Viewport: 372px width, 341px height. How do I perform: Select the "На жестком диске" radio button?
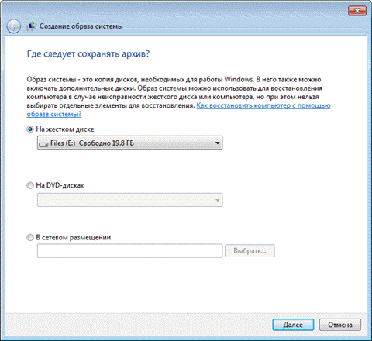click(30, 129)
